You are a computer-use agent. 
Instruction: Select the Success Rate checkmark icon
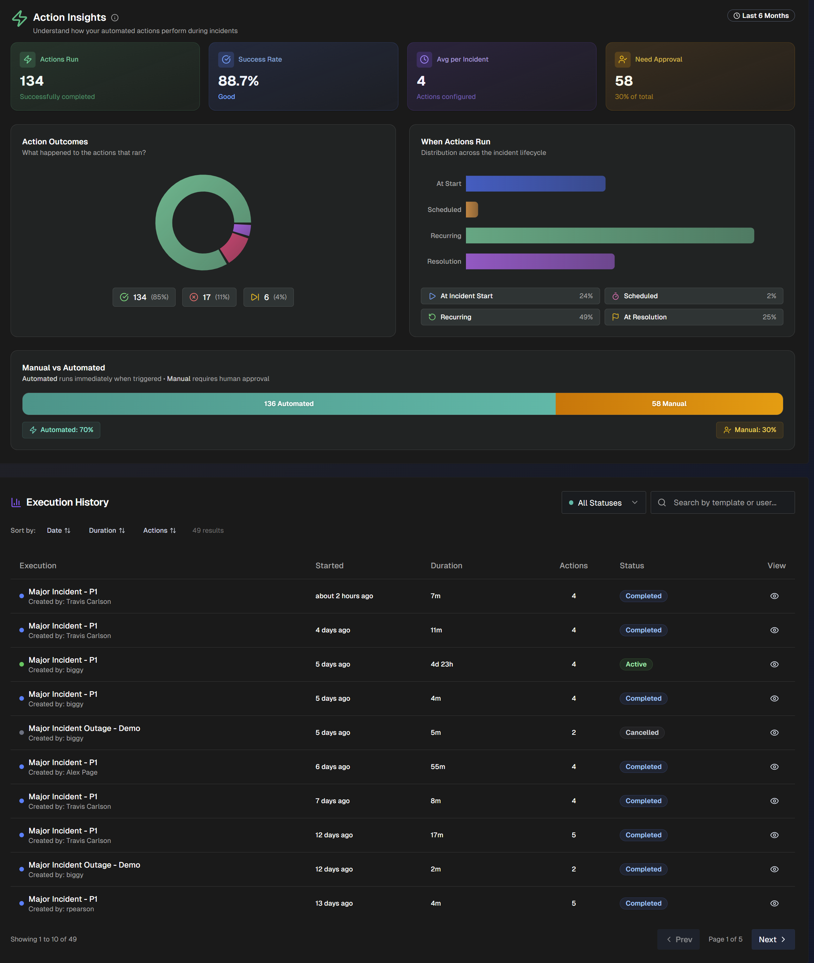coord(226,59)
